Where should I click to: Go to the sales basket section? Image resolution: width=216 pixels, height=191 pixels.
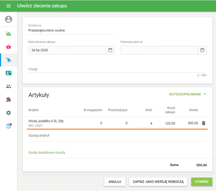click(x=9, y=47)
